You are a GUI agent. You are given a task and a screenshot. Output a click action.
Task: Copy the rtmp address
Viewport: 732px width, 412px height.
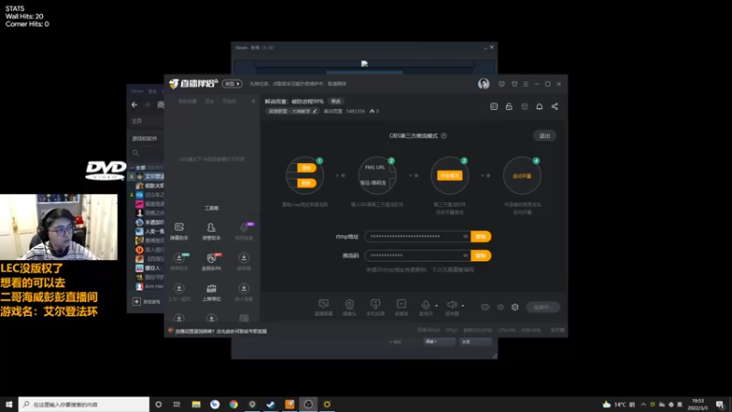[x=481, y=236]
